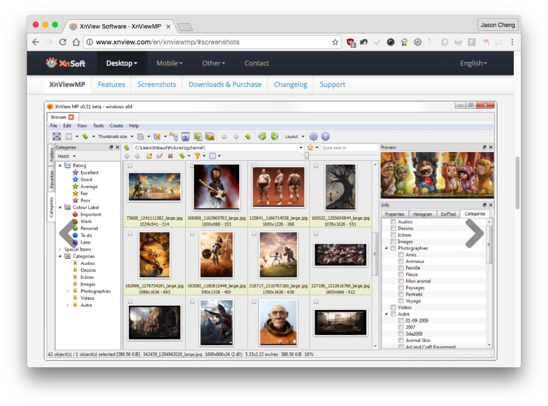Click the browser address bar
Image resolution: width=548 pixels, height=406 pixels.
(x=212, y=42)
